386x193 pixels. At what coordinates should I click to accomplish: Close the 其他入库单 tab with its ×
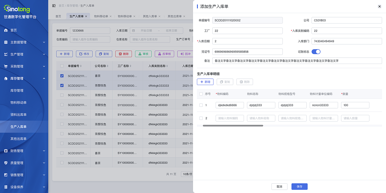click(x=160, y=16)
